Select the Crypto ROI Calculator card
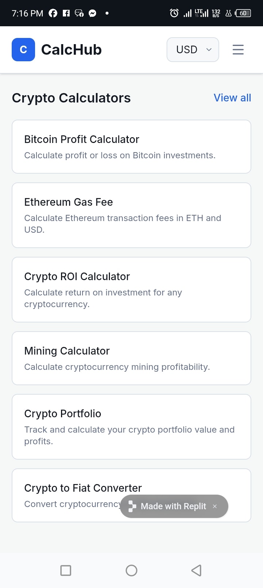Image resolution: width=263 pixels, height=588 pixels. click(x=131, y=290)
